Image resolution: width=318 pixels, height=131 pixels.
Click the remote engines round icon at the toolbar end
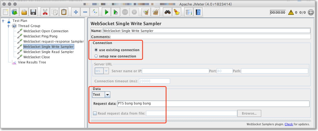point(311,12)
